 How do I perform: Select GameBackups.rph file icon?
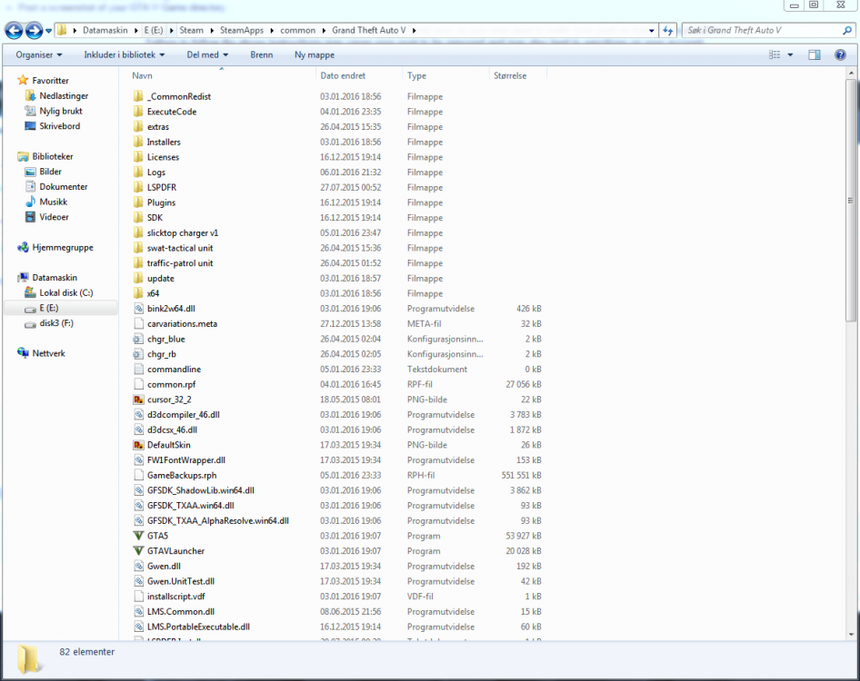pyautogui.click(x=139, y=476)
